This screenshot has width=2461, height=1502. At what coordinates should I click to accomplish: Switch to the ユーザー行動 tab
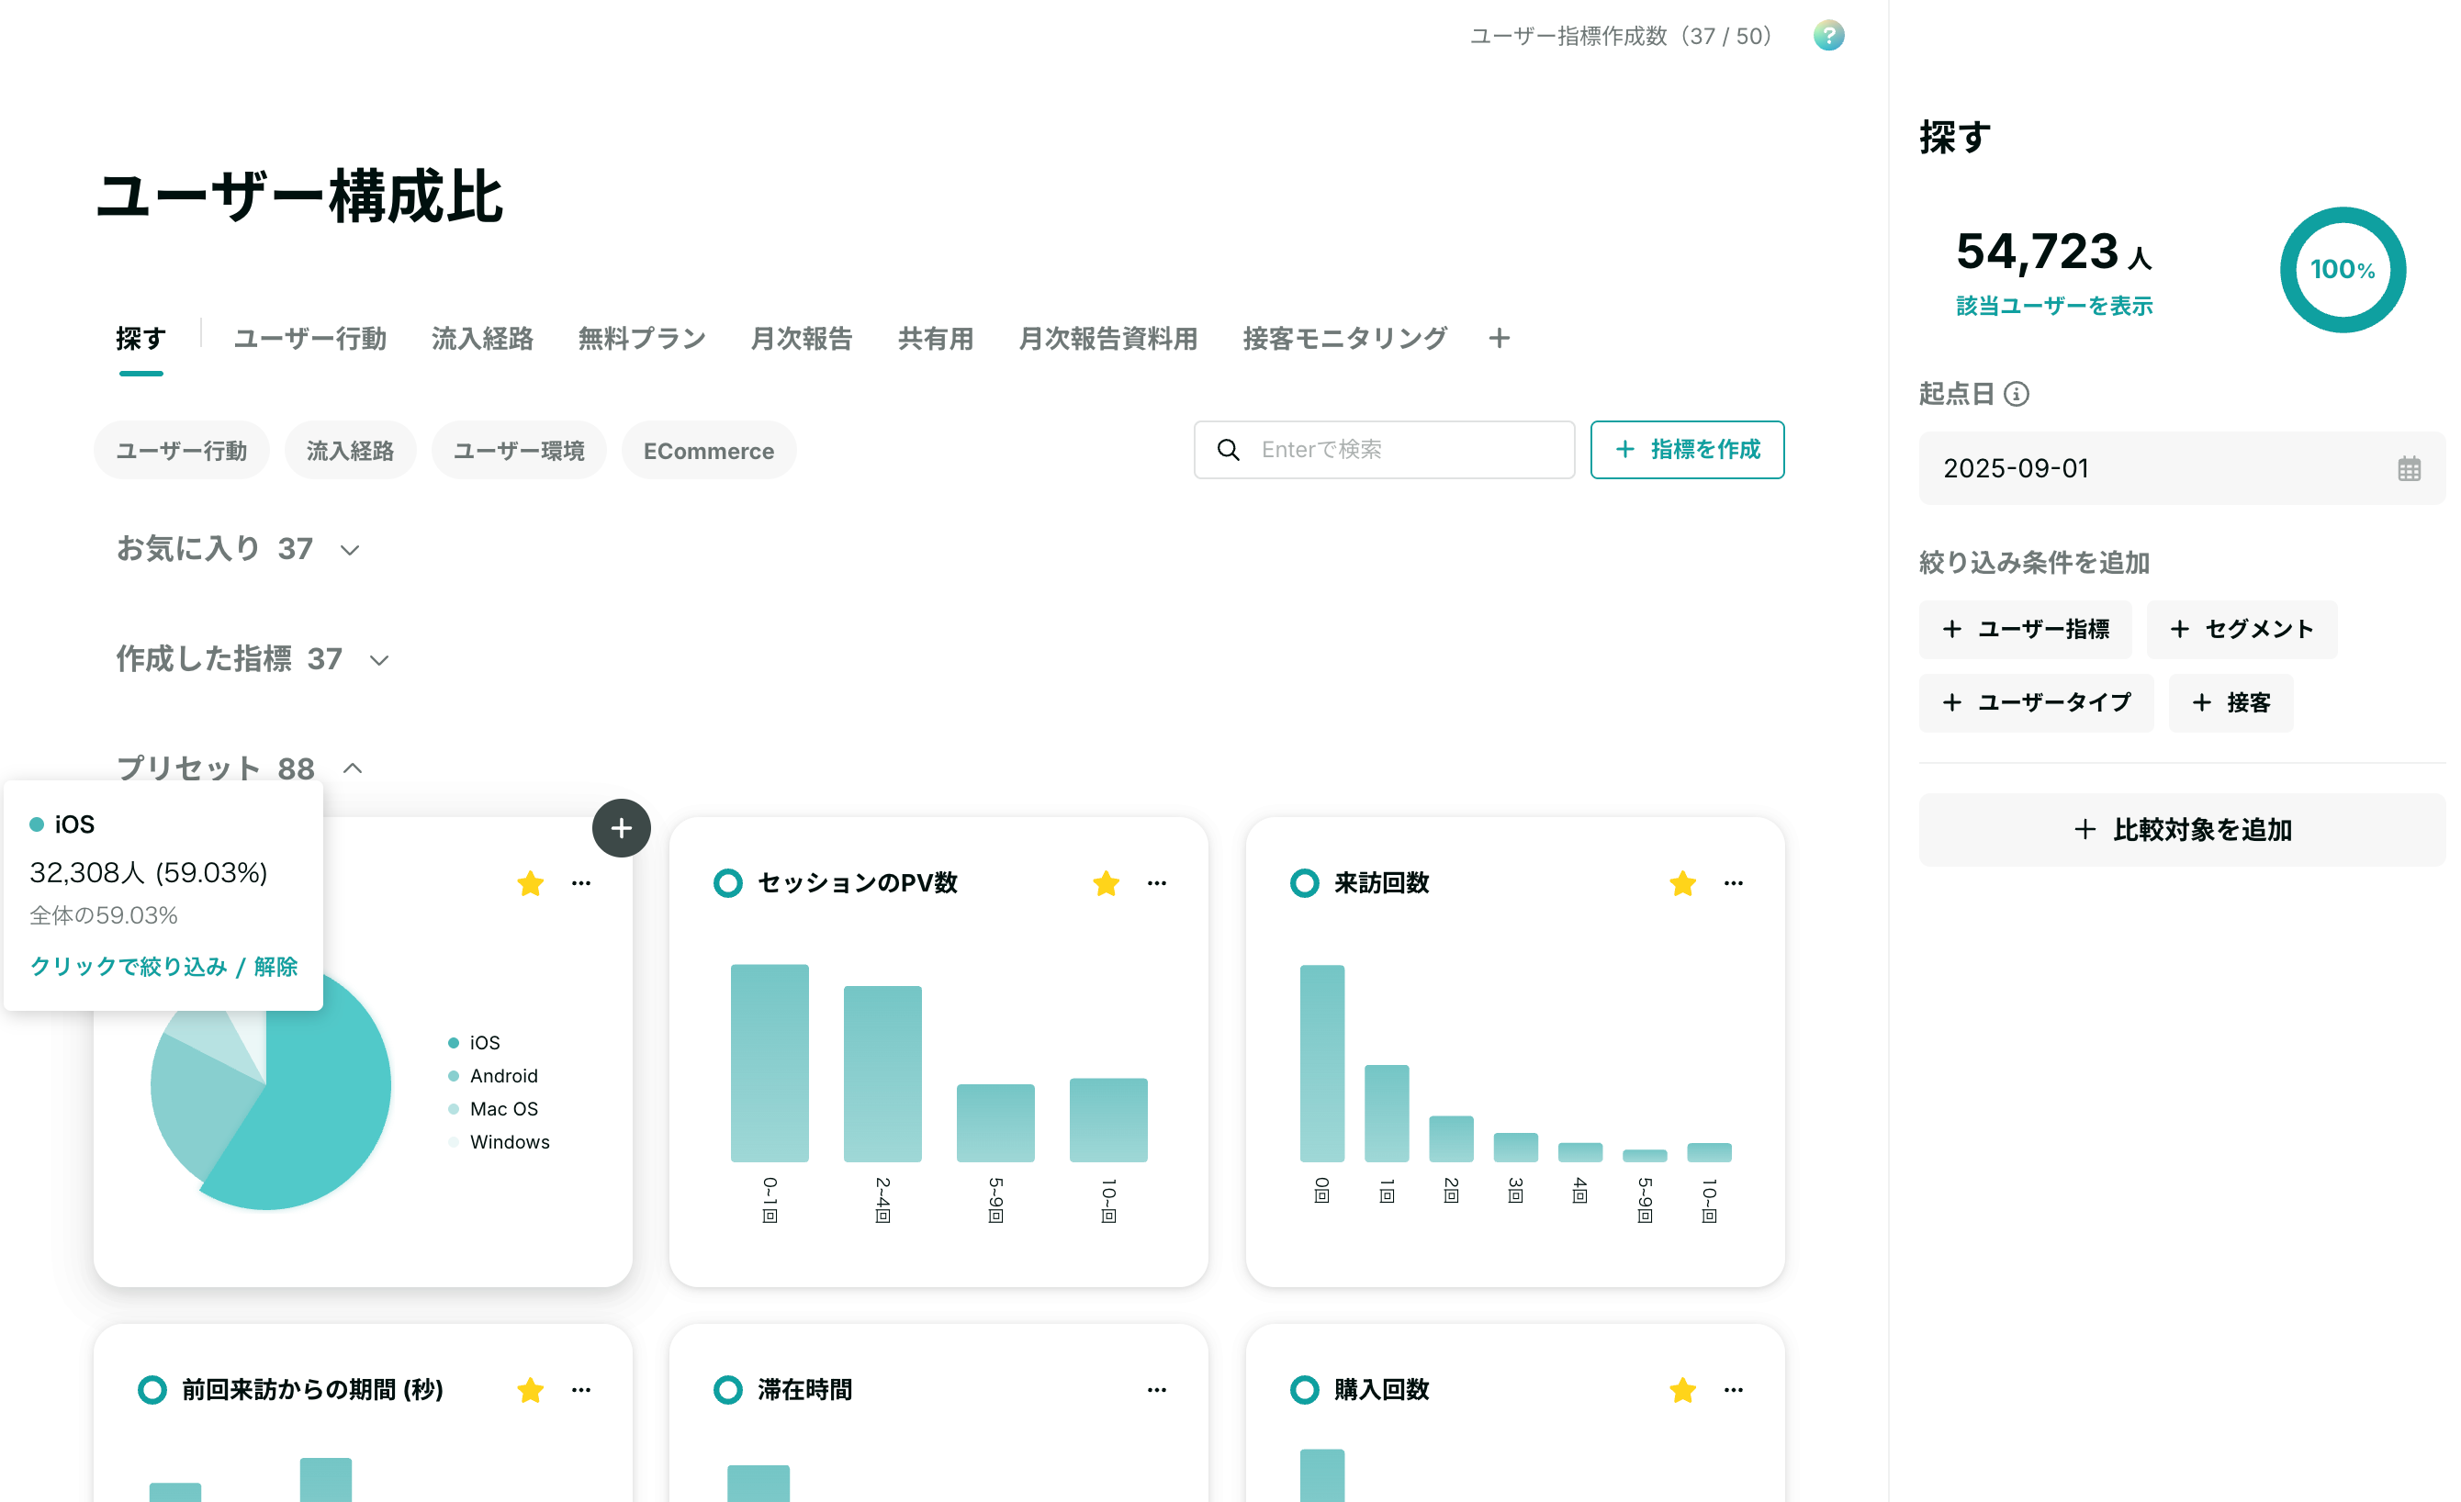tap(309, 339)
